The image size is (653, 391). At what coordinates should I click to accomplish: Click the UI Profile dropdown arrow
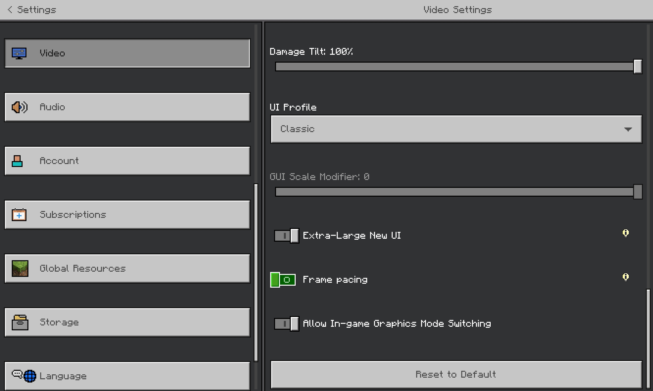628,129
